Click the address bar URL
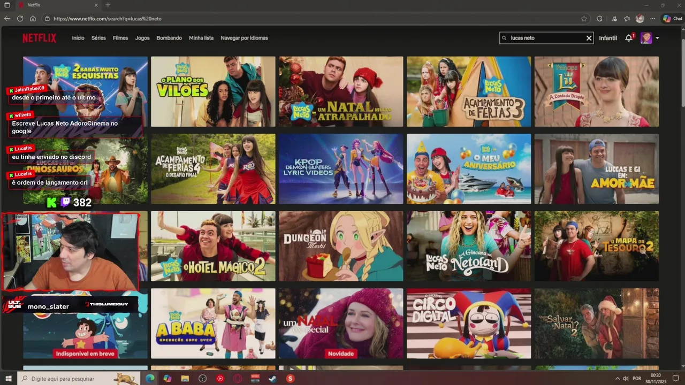This screenshot has height=385, width=685. pos(108,18)
